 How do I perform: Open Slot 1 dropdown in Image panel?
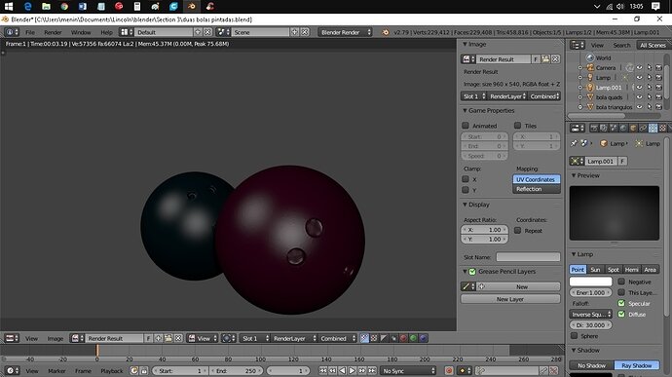pos(474,96)
